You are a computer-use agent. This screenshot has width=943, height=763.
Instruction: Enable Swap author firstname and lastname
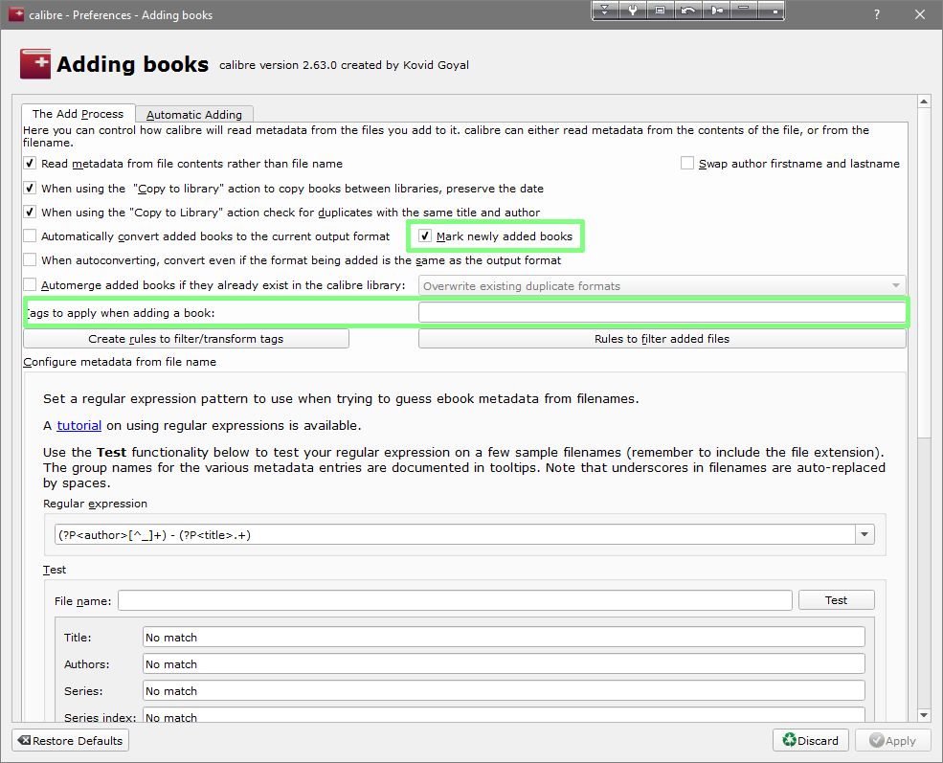click(686, 163)
